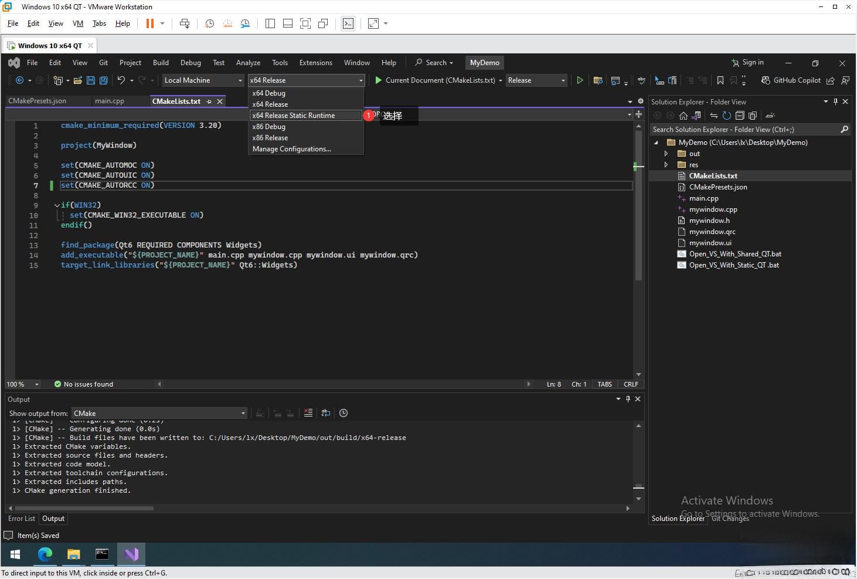Expand the out folder in Solution Explorer
Screen dimensions: 857x579
coord(666,154)
